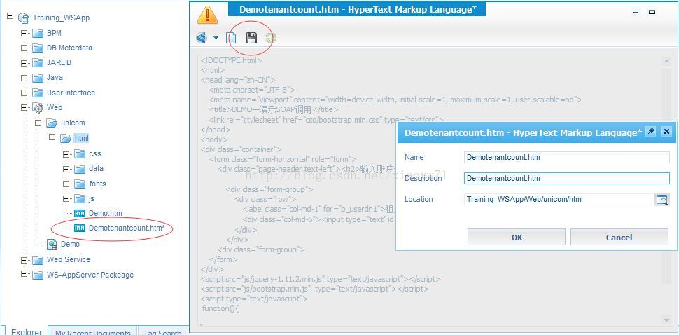The height and width of the screenshot is (335, 679).
Task: Focus the Description input field
Action: (566, 178)
